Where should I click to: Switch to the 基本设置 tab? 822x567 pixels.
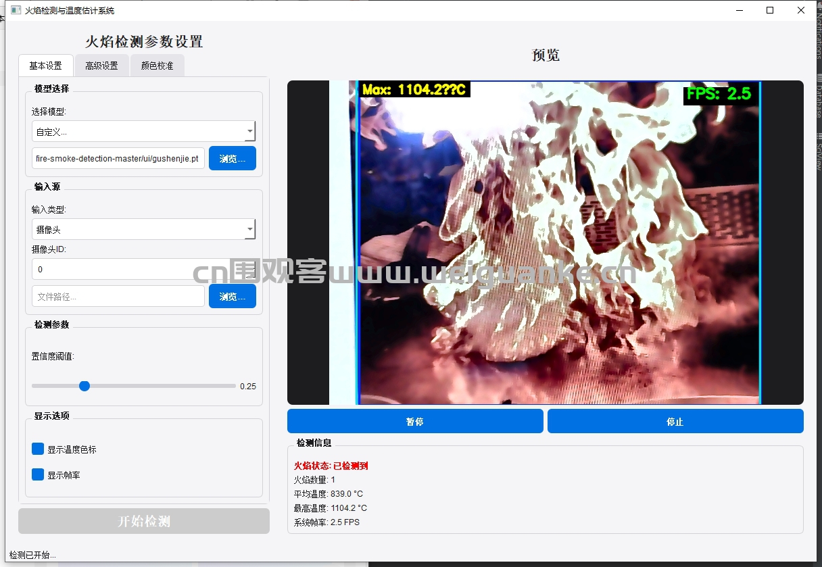coord(45,66)
